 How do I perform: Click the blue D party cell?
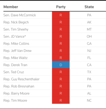click(61, 65)
